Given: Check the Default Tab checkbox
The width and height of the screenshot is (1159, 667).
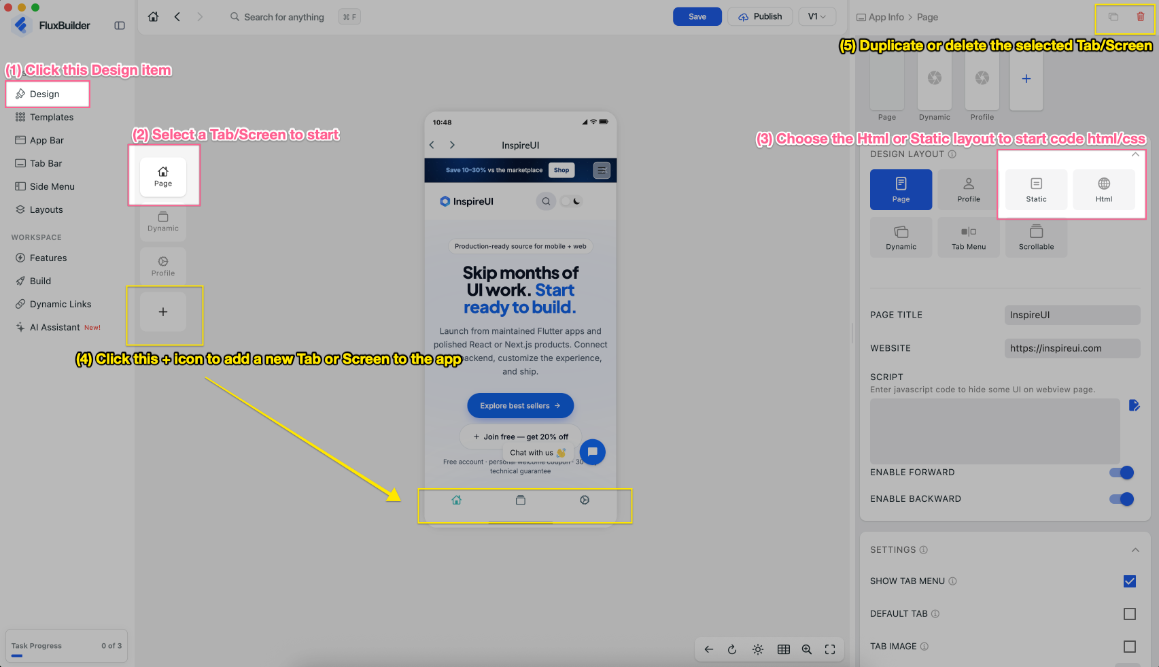Looking at the screenshot, I should 1130,614.
